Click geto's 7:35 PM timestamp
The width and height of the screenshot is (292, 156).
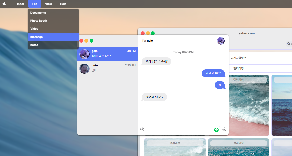pos(130,65)
